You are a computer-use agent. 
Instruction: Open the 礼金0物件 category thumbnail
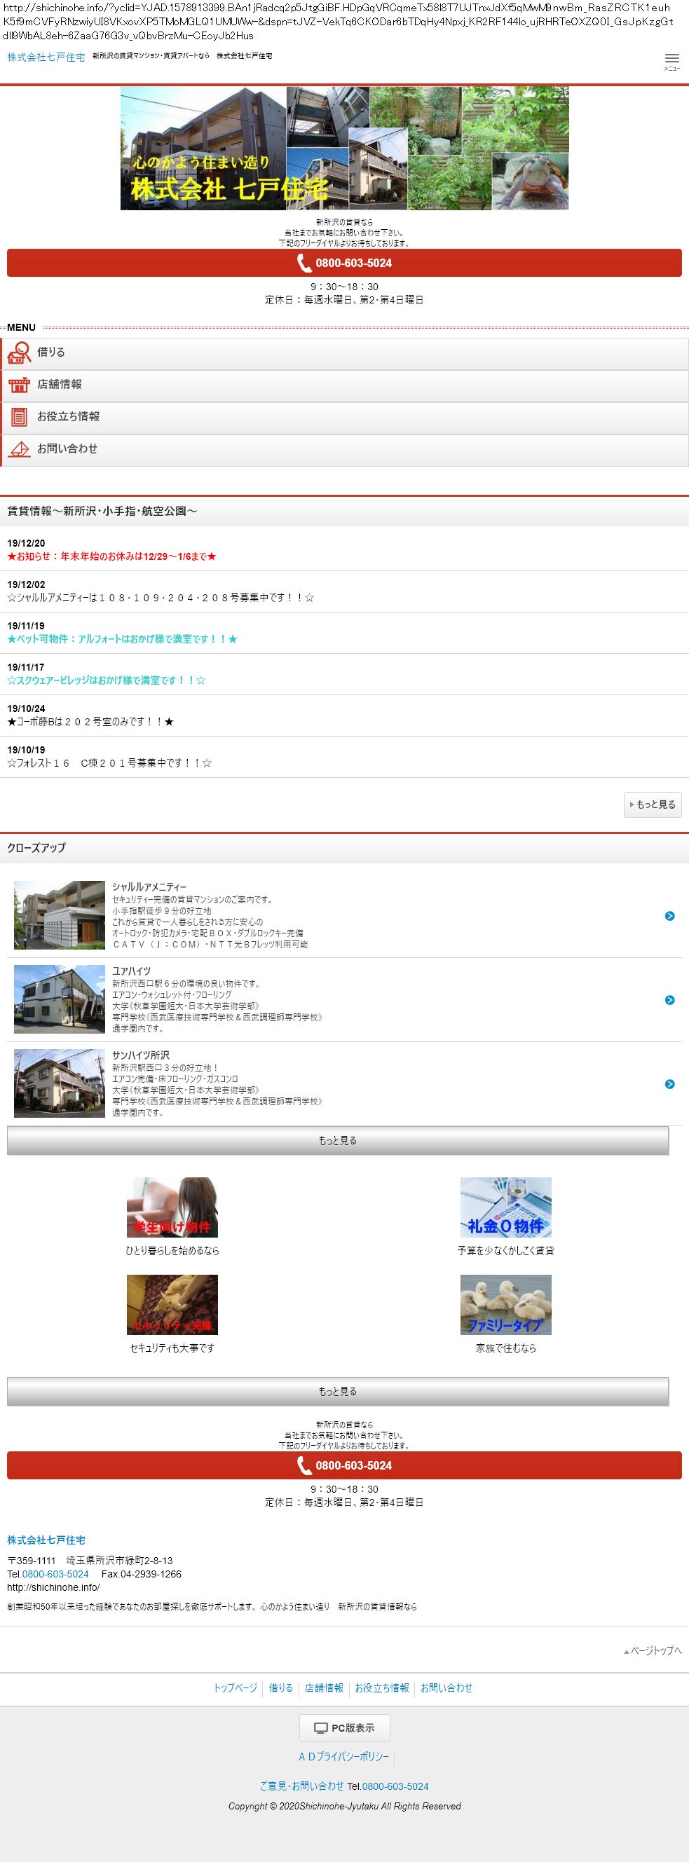point(505,1207)
